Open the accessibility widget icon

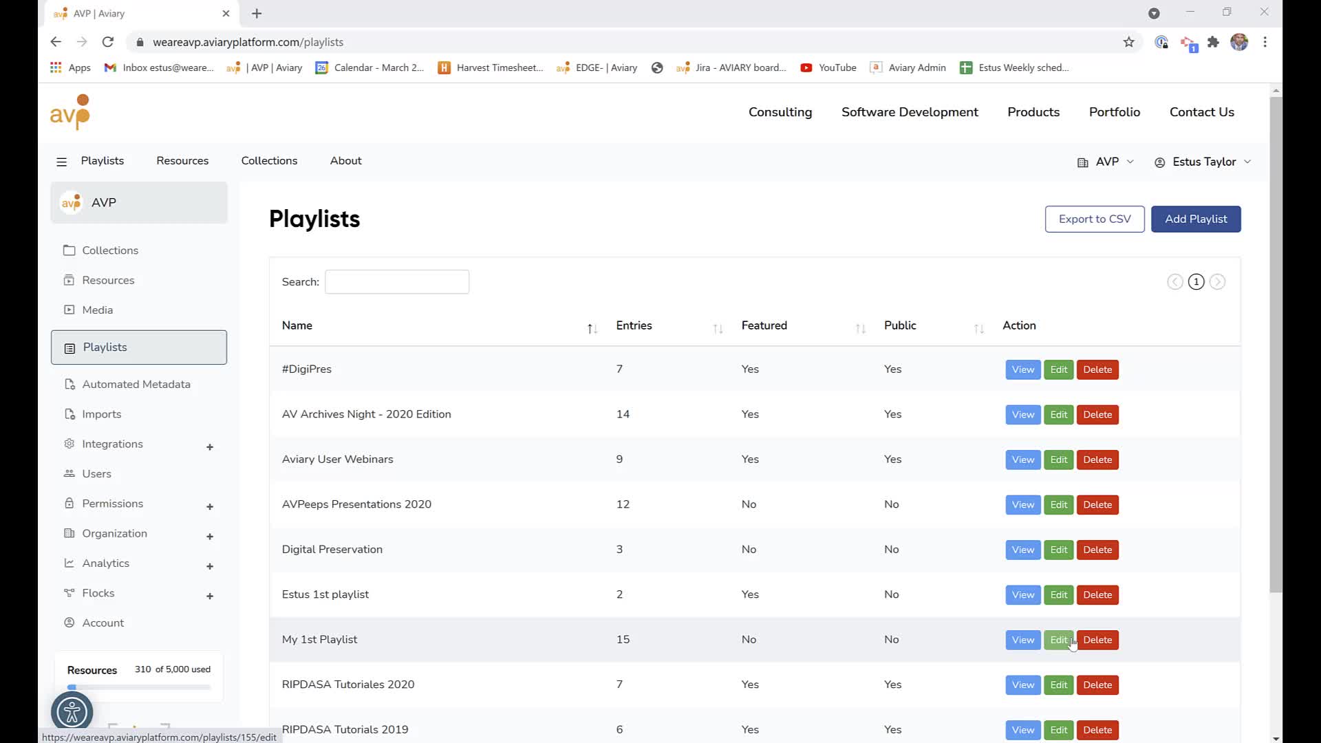[72, 712]
